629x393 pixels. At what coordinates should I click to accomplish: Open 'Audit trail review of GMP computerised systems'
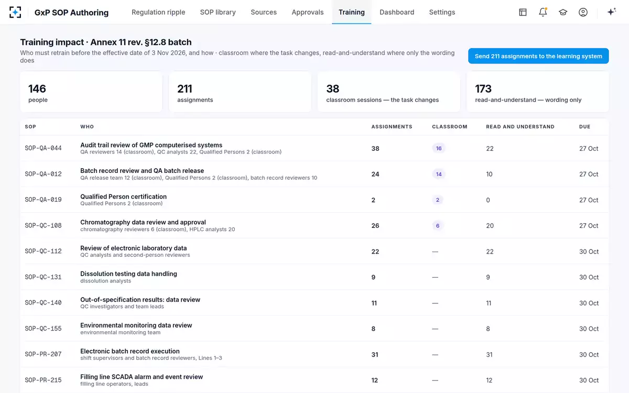click(151, 145)
